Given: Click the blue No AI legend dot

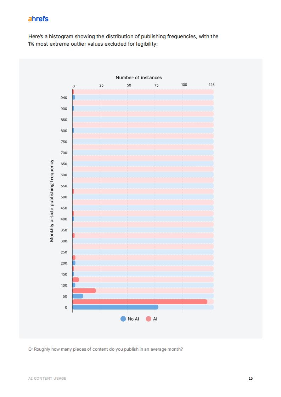Looking at the screenshot, I should tap(123, 319).
